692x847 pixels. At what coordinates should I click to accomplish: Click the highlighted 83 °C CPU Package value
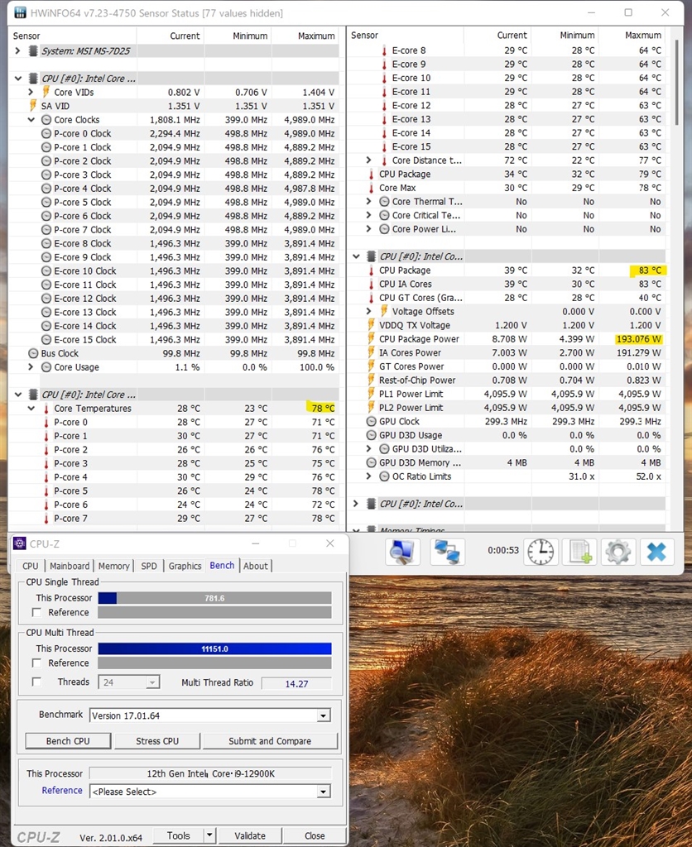click(649, 270)
